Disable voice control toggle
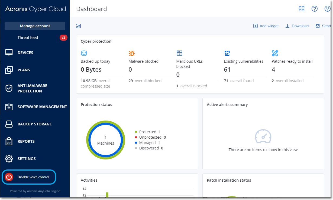333x200 pixels. pyautogui.click(x=33, y=177)
